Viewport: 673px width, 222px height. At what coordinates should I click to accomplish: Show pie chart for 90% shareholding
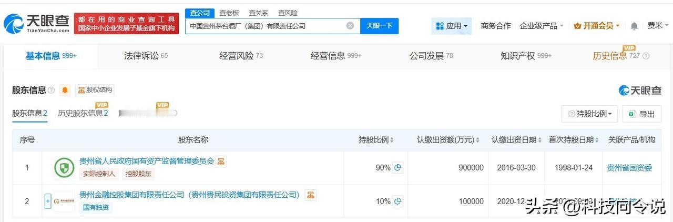pyautogui.click(x=398, y=168)
